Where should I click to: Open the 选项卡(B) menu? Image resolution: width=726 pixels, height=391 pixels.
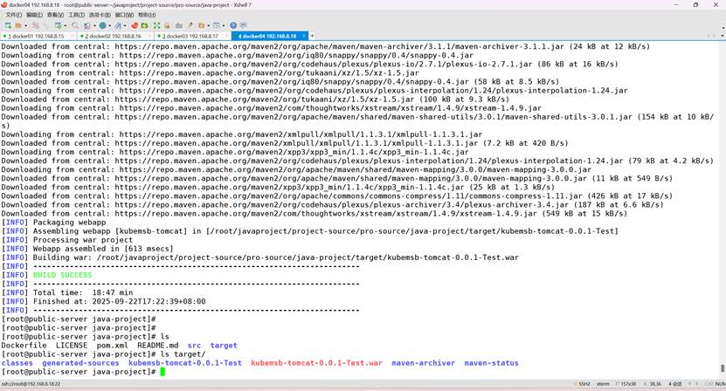point(100,15)
